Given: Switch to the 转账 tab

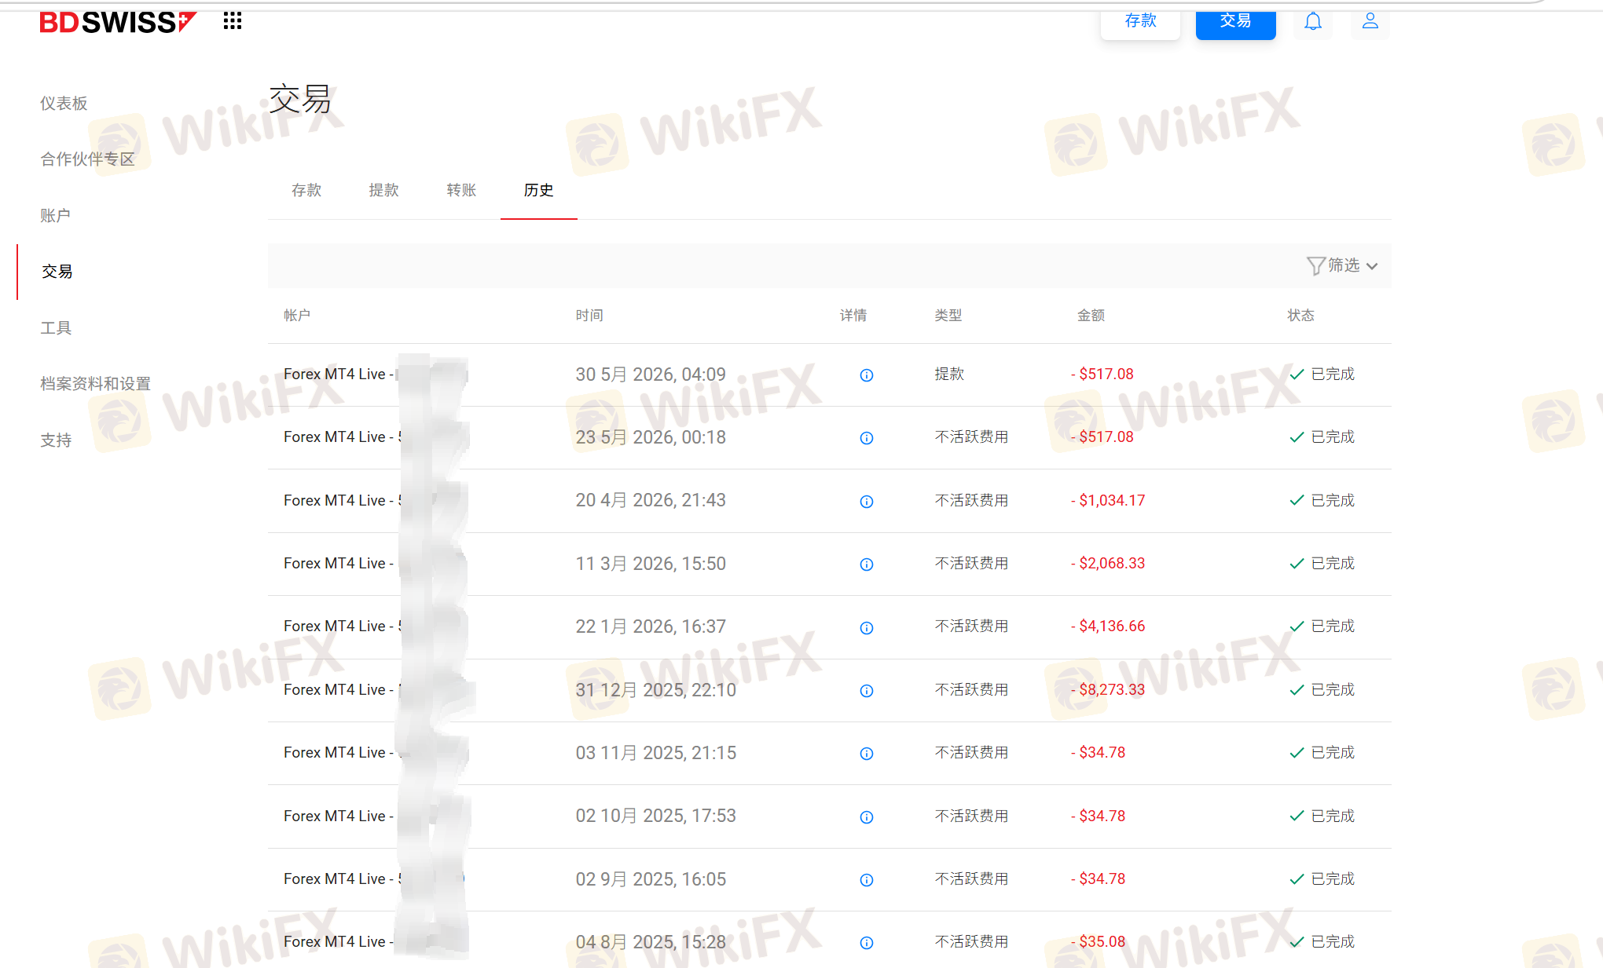Looking at the screenshot, I should 461,190.
